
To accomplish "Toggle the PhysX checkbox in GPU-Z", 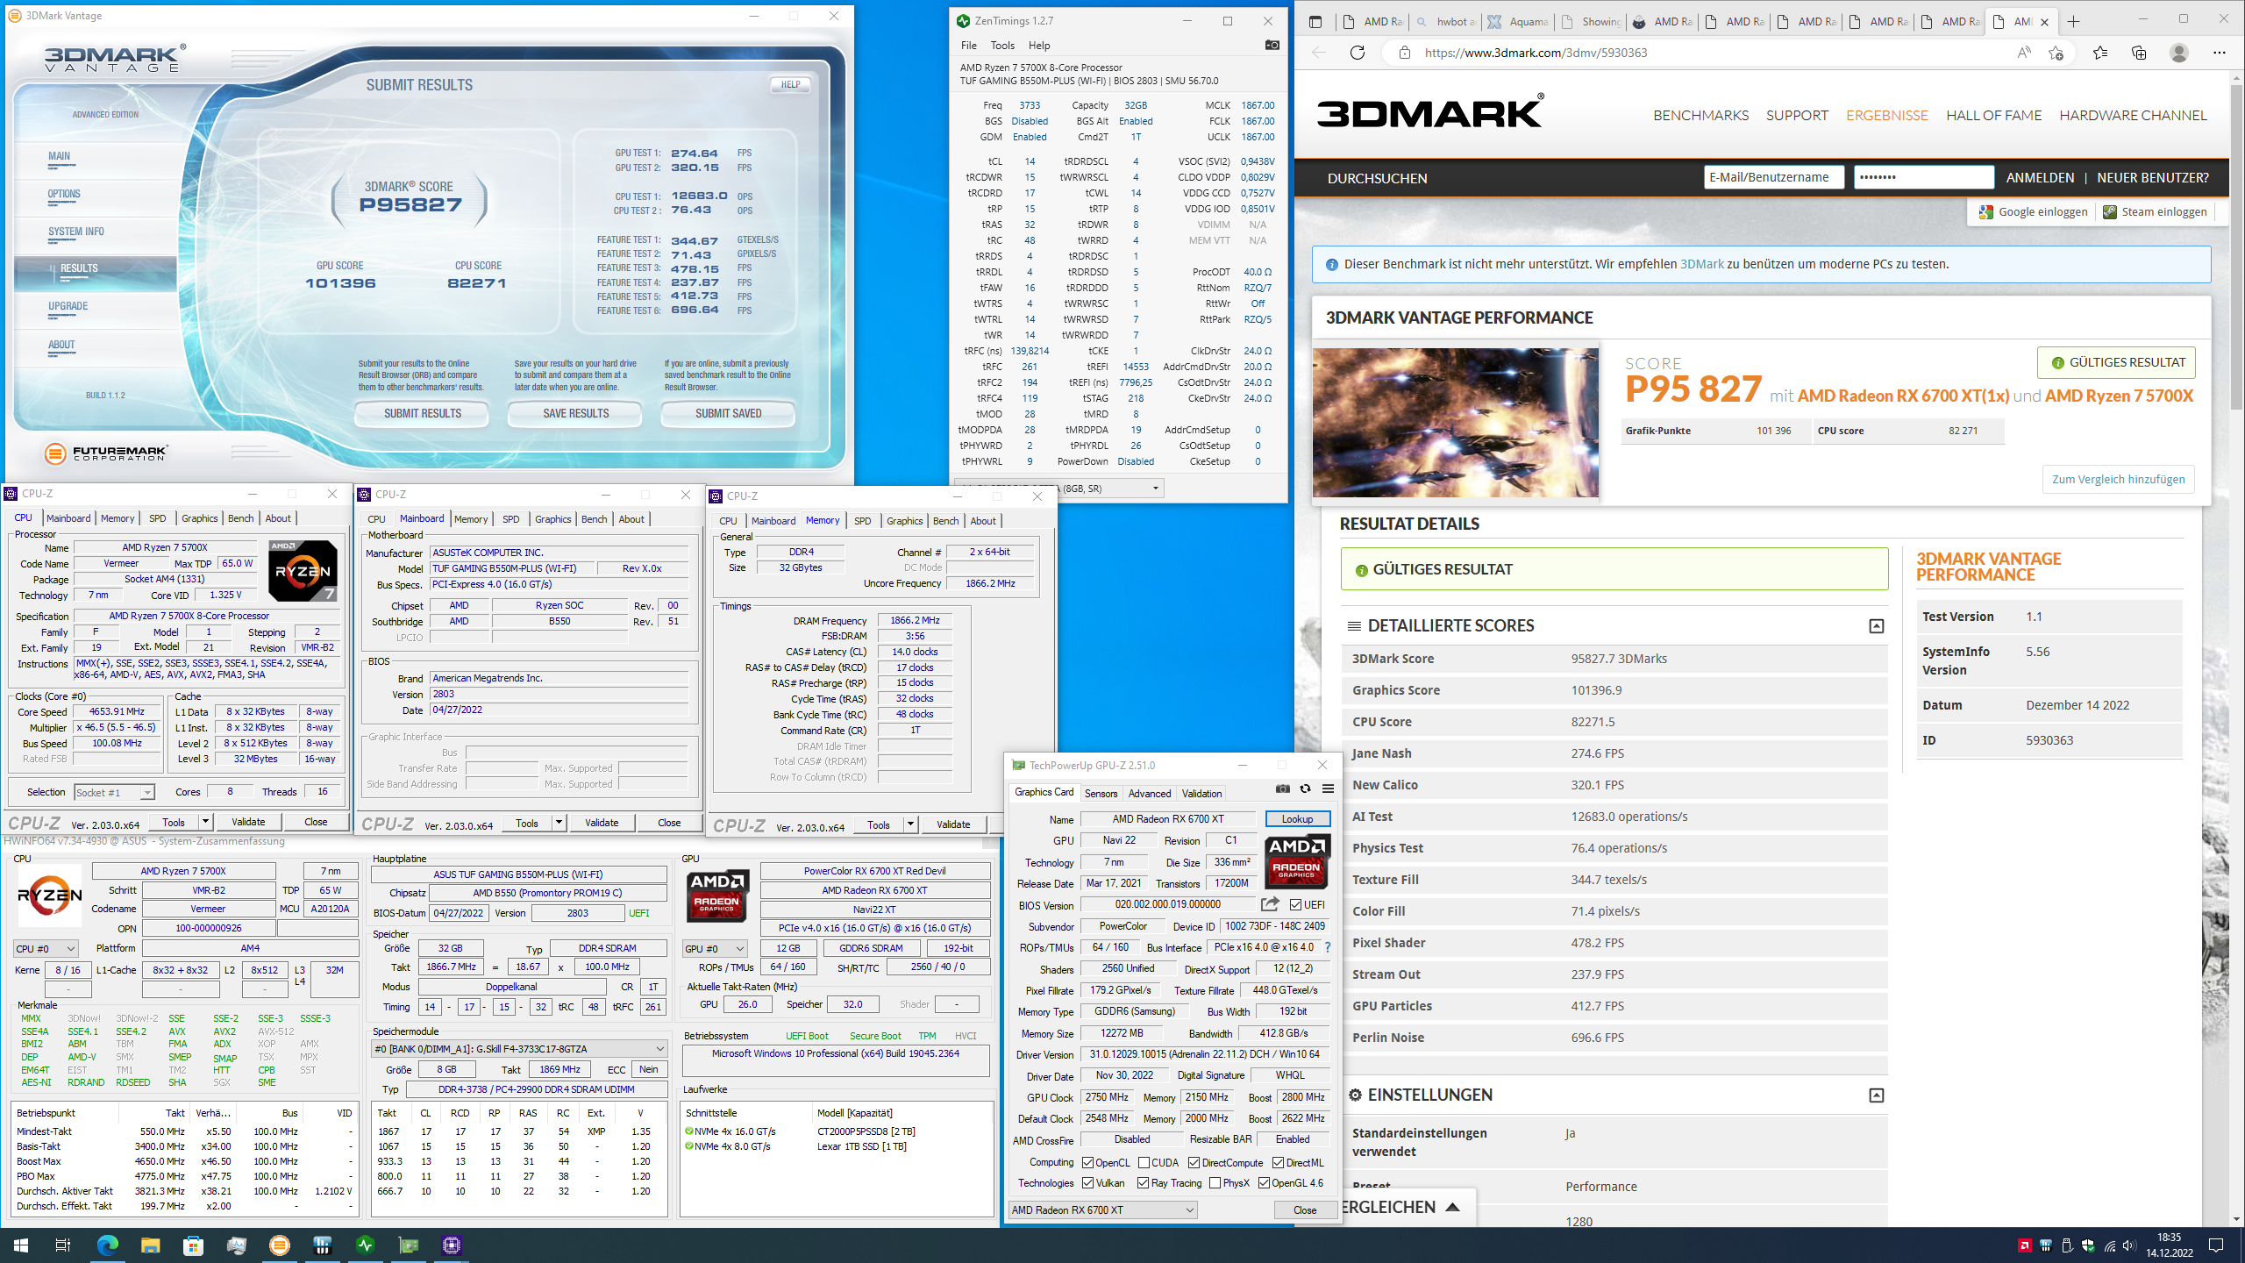I will click(x=1215, y=1183).
